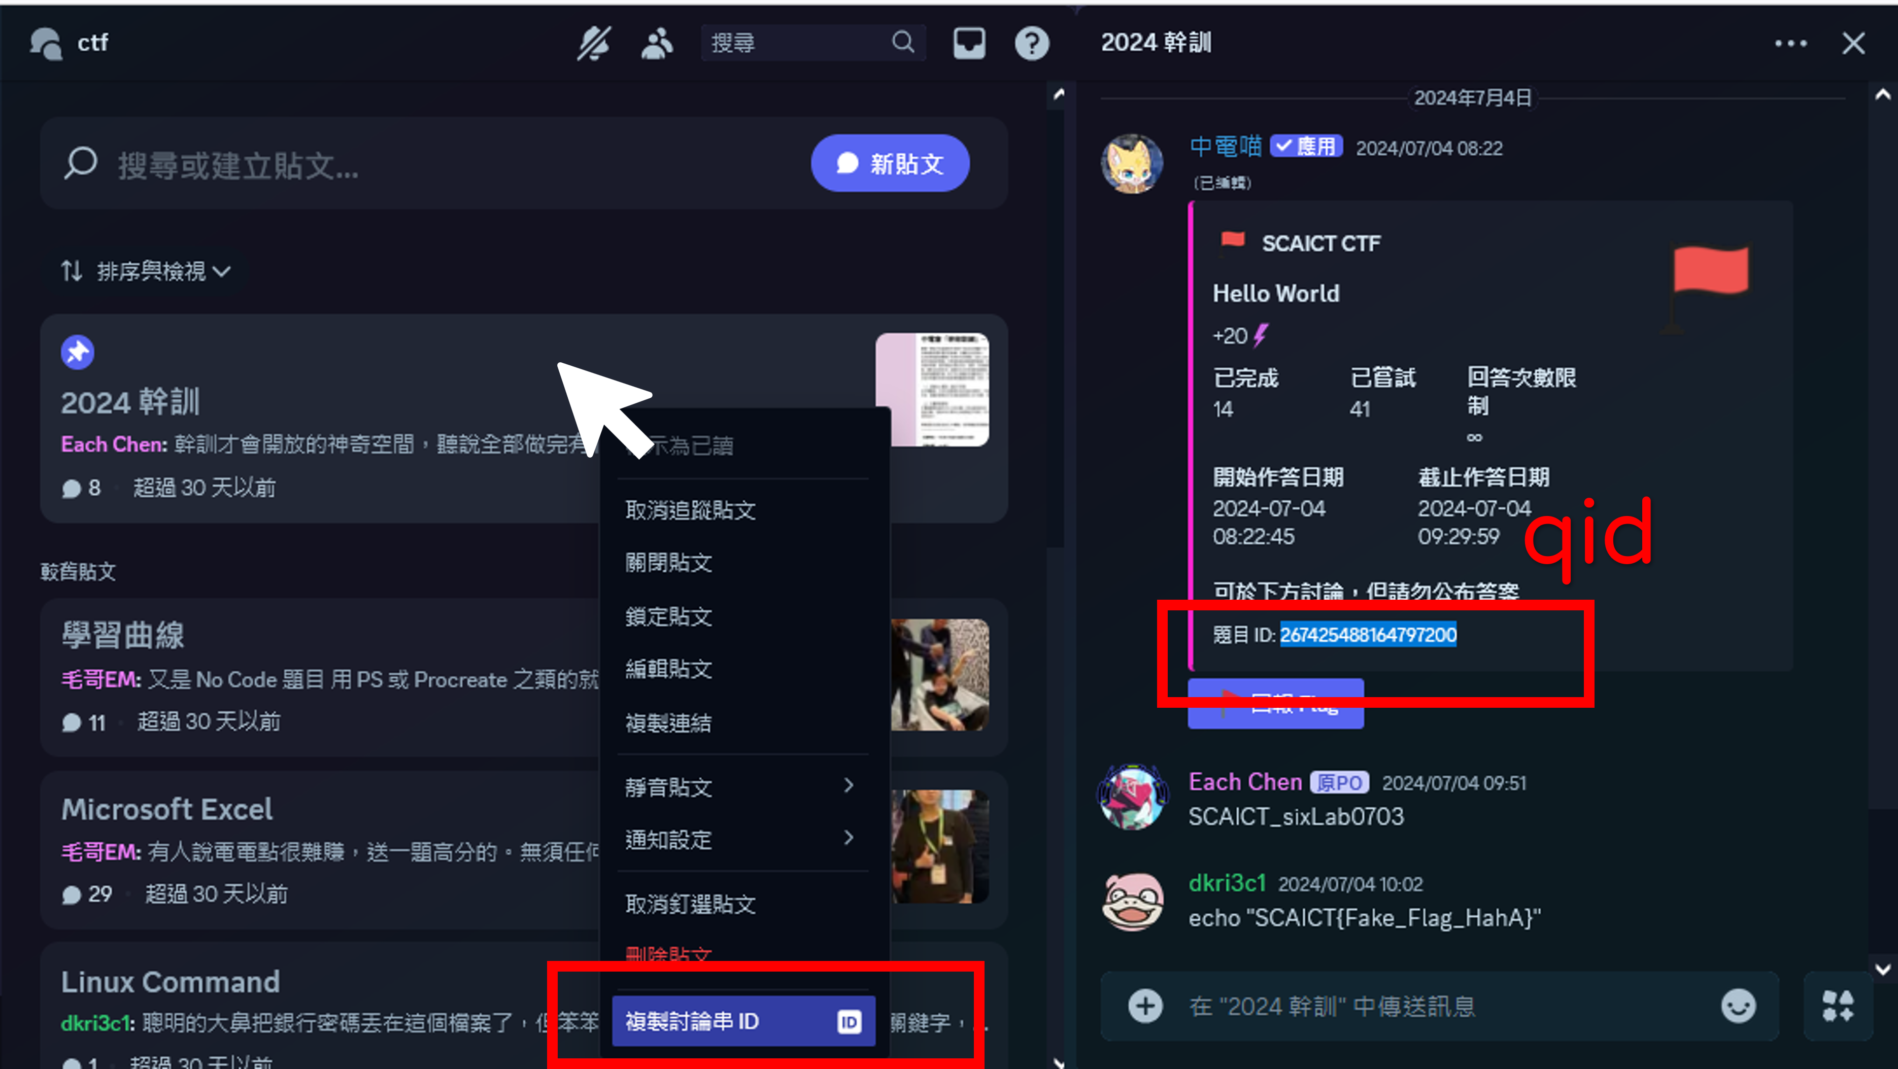
Task: Click the plus attachment icon in message box
Action: pos(1145,1006)
